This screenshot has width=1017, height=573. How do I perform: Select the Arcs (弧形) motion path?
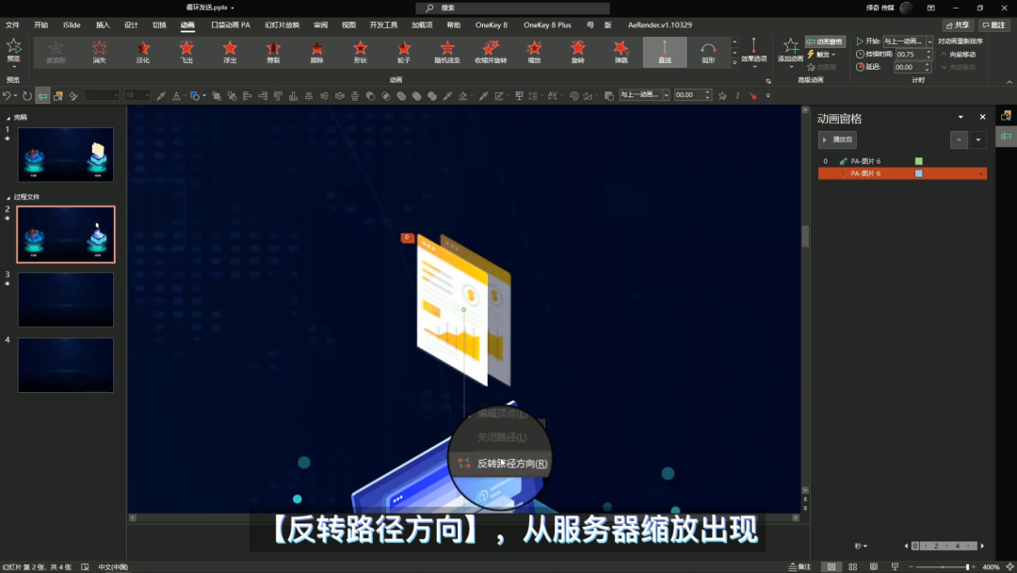tap(707, 52)
